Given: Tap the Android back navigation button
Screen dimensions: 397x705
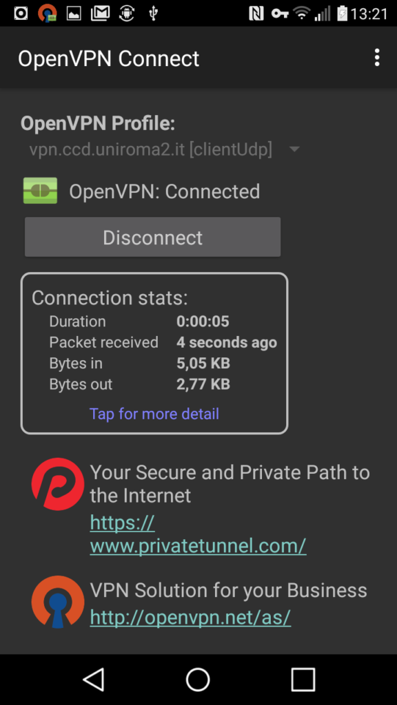Looking at the screenshot, I should point(94,679).
